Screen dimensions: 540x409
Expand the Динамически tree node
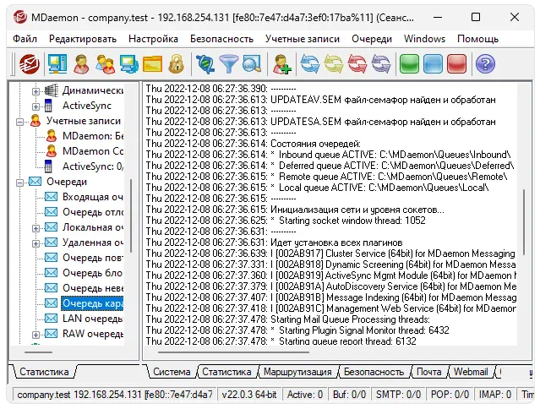tap(35, 91)
